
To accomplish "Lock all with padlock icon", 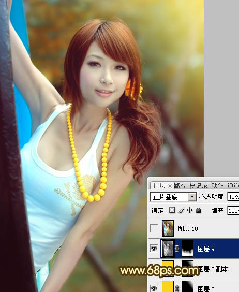I will tap(199, 210).
